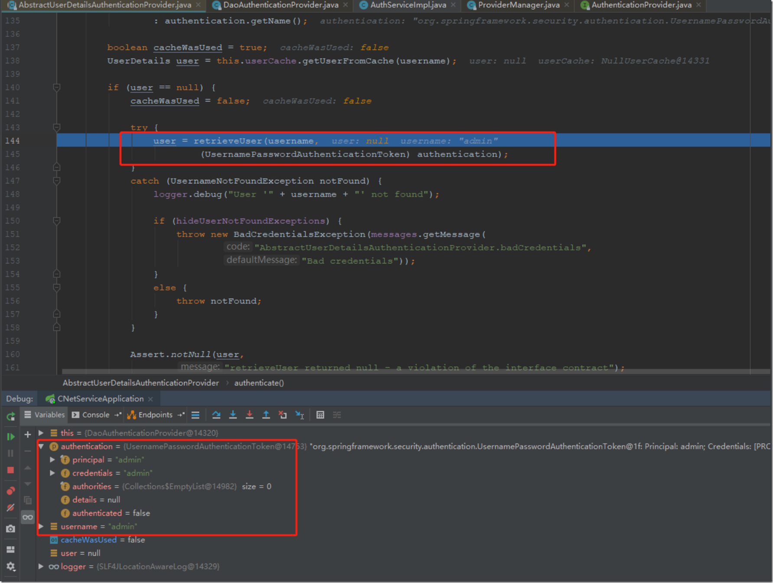Toggle show watches glasses icon
The width and height of the screenshot is (773, 583).
(x=28, y=517)
